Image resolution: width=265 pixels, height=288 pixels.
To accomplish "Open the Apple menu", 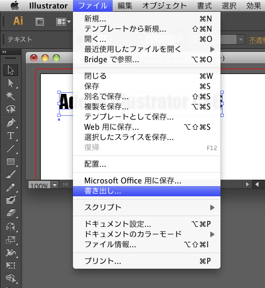I will (14, 6).
